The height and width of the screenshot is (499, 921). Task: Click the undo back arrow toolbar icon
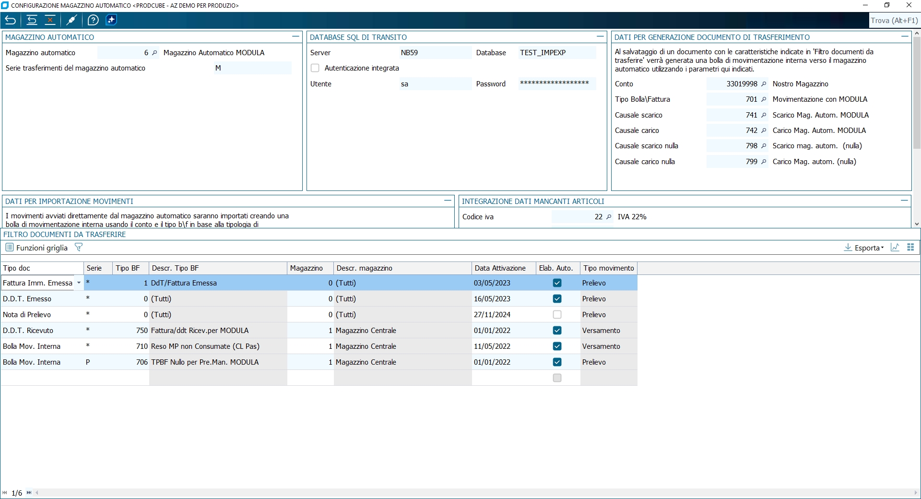coord(11,20)
